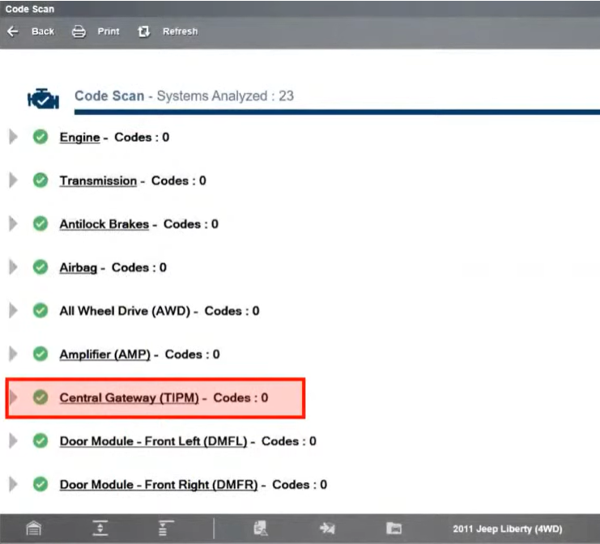Click All Wheel Drive (AWD) entry
Viewport: 600px width, 544px height.
[x=124, y=310]
